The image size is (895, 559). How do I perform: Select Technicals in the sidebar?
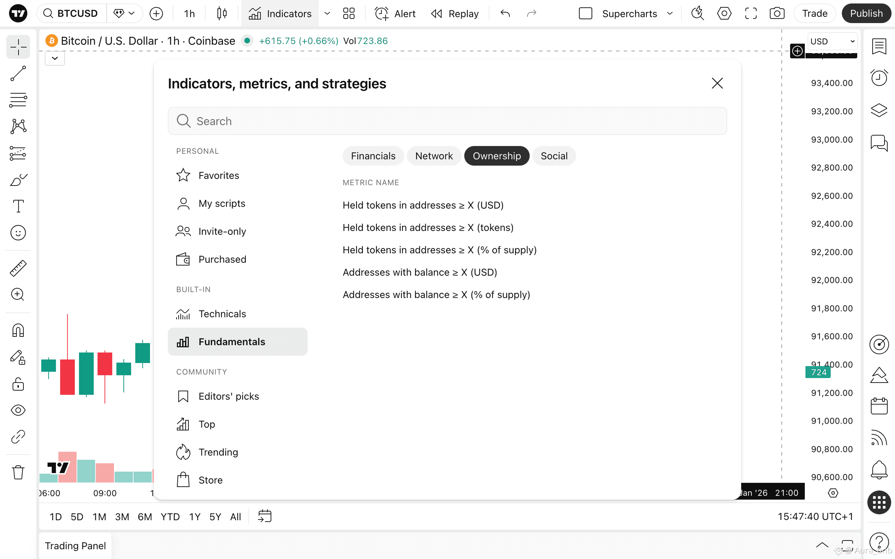222,313
